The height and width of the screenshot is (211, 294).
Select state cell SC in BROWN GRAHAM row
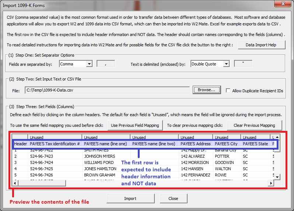point(255,175)
